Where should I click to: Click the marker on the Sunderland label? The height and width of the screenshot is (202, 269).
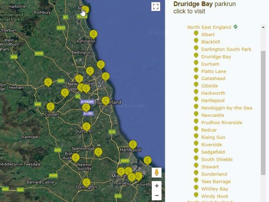(x=105, y=101)
